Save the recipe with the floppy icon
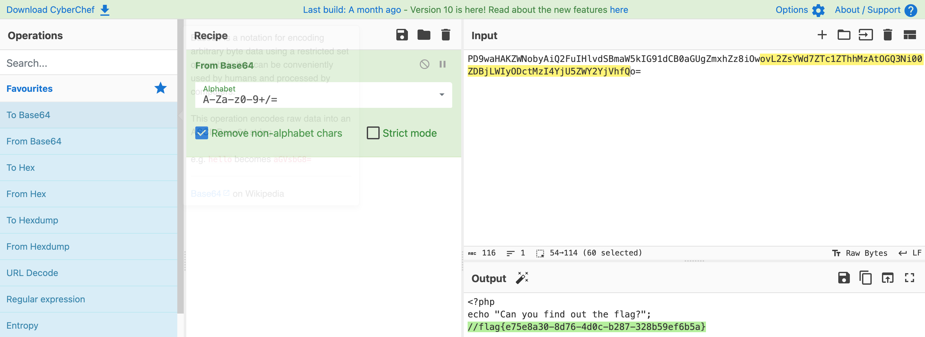 coord(402,35)
